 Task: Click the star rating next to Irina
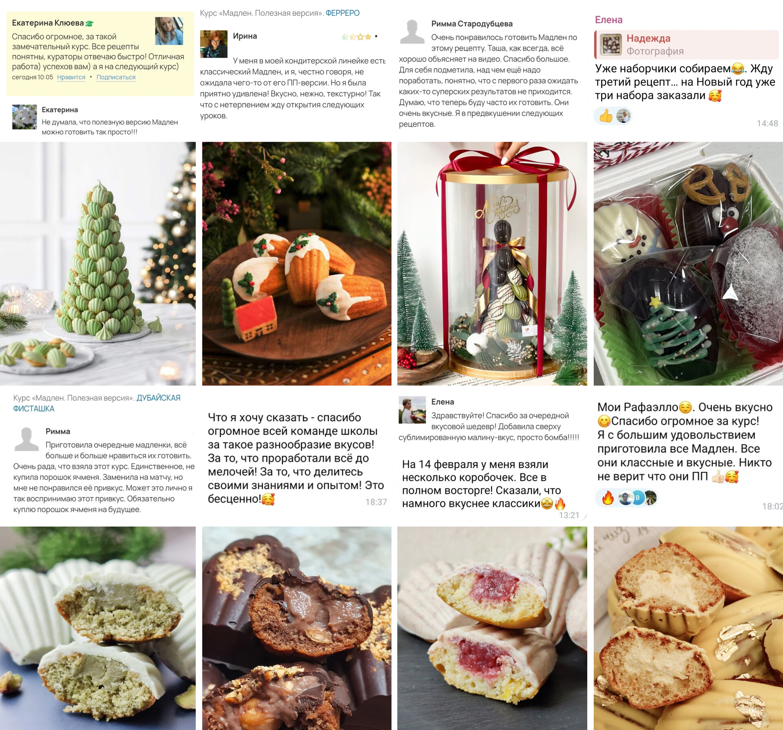(356, 37)
